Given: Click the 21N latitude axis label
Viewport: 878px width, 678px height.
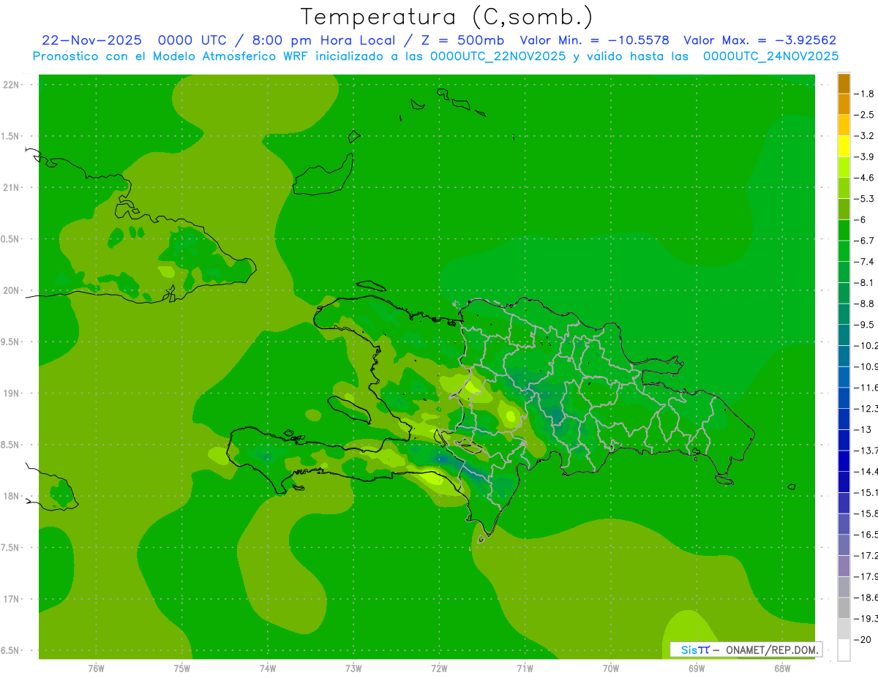Looking at the screenshot, I should point(12,188).
